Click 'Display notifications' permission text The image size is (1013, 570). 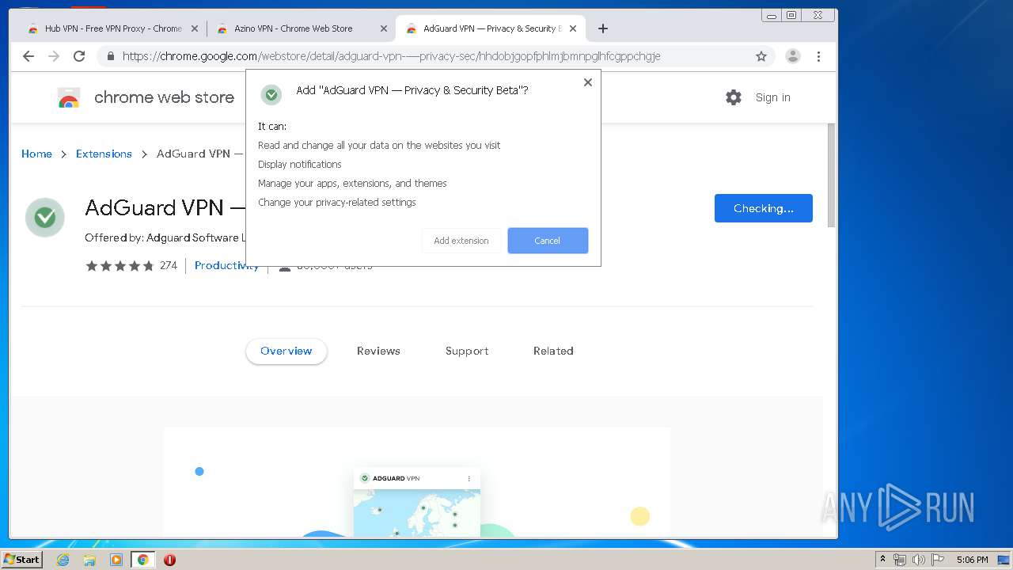tap(300, 164)
